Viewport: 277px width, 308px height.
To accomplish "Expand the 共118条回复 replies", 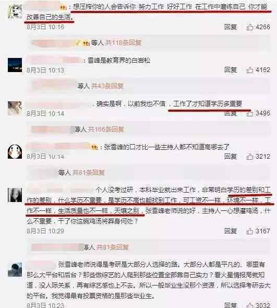I will (123, 42).
